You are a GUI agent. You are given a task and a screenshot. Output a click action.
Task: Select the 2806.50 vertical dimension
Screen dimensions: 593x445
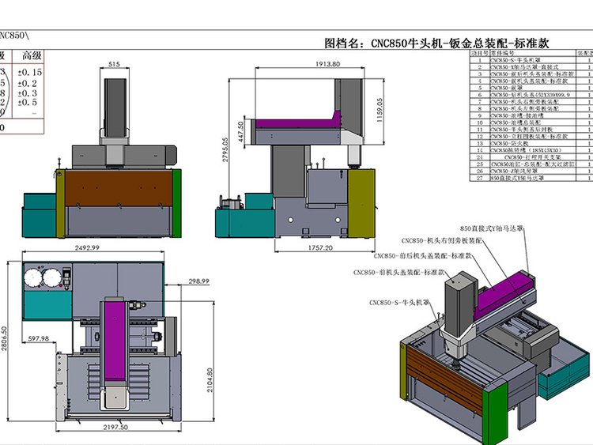pyautogui.click(x=5, y=341)
